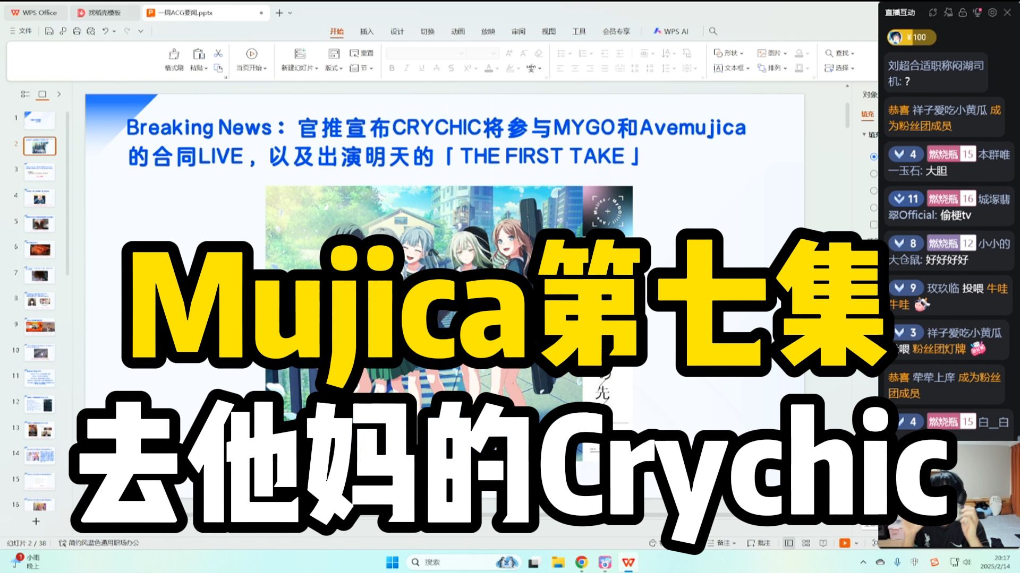Click the Format Painter (格式刷) icon
The image size is (1020, 573).
tap(174, 54)
